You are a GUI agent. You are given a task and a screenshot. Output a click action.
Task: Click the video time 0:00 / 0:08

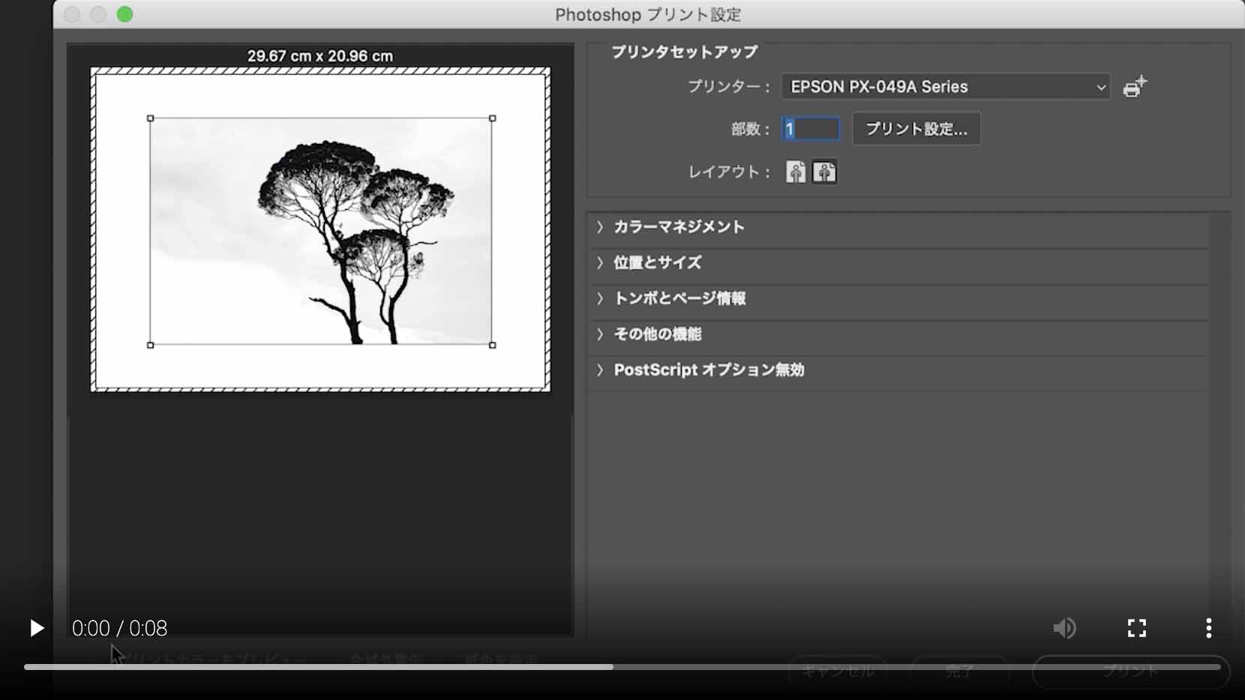pyautogui.click(x=120, y=628)
